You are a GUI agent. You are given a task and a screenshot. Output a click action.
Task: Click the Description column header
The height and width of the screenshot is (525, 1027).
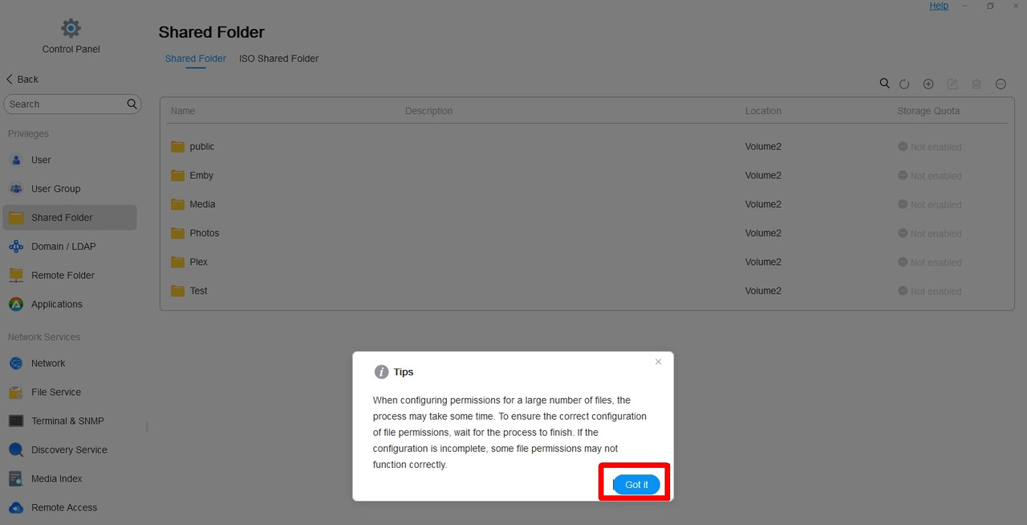coord(428,111)
